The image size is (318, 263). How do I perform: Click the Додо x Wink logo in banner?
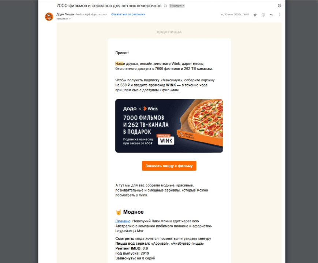[141, 109]
